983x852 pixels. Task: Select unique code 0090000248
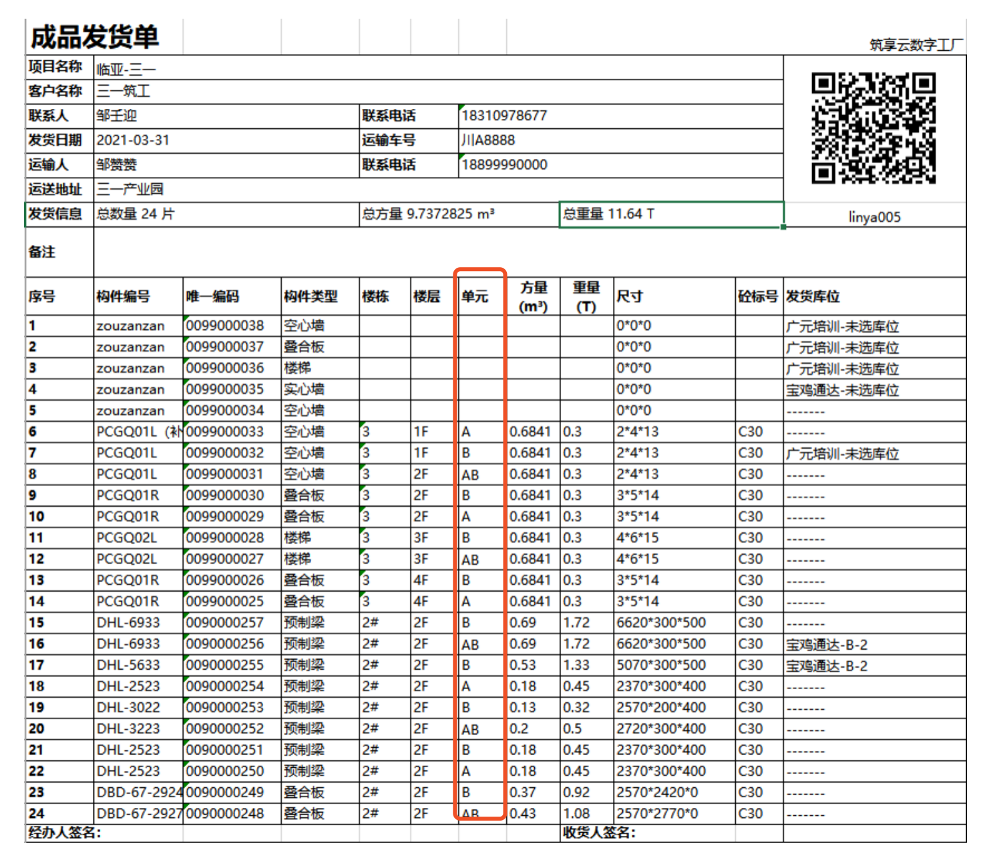coord(225,813)
